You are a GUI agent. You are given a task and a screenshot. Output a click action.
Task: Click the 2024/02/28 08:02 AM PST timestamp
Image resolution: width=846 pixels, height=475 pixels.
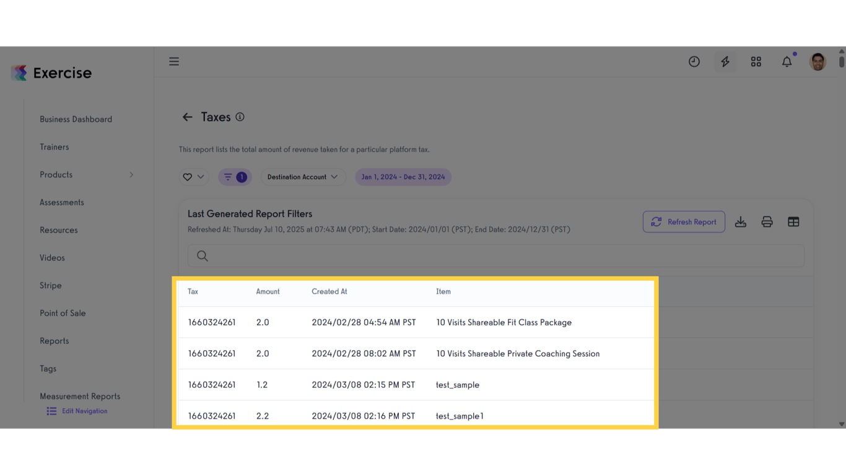[x=364, y=354]
